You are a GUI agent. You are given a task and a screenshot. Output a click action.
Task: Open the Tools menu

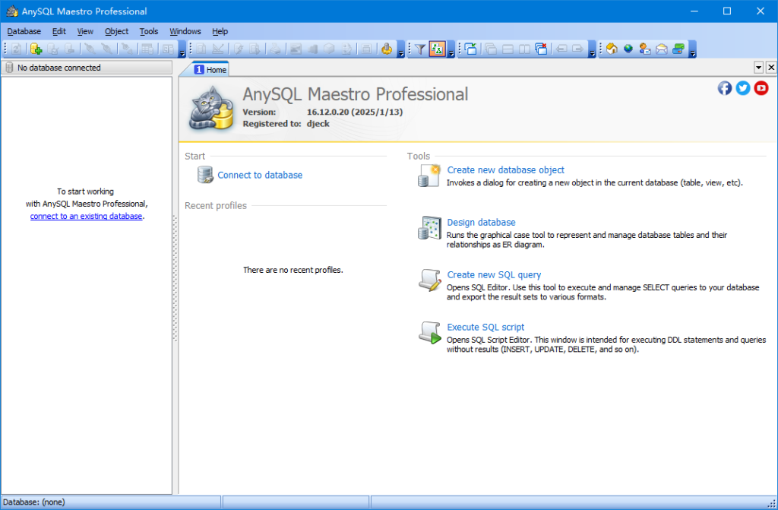coord(149,31)
